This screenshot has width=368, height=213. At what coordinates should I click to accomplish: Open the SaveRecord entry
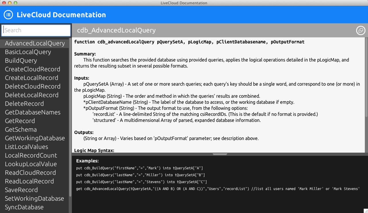[21, 190]
